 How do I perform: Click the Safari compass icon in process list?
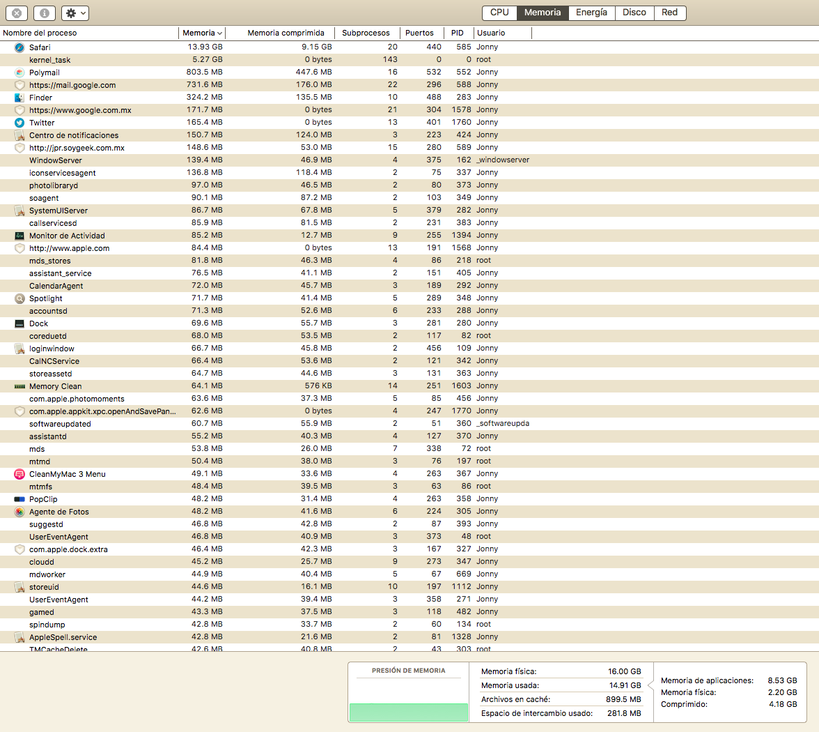(19, 47)
